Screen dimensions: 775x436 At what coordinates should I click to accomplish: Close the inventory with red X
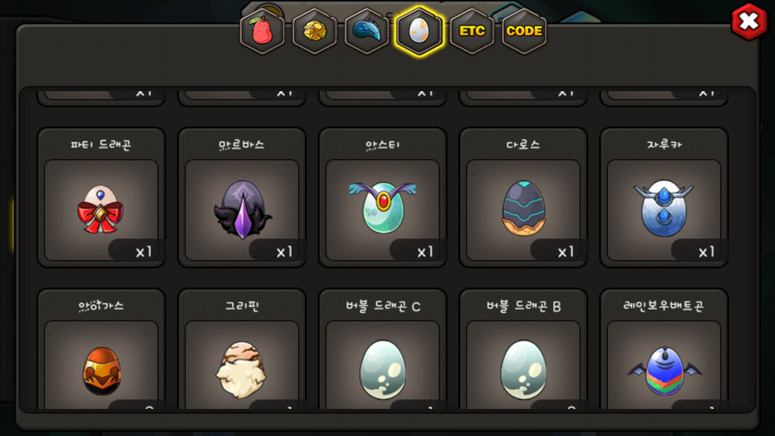749,21
